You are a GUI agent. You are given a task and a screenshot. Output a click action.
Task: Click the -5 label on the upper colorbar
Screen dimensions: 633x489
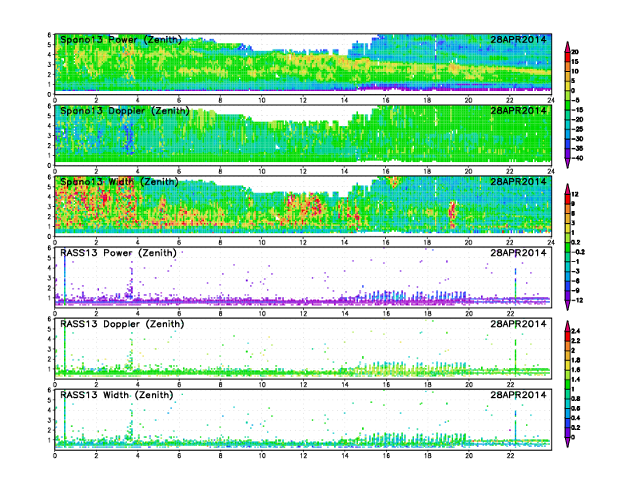point(575,100)
